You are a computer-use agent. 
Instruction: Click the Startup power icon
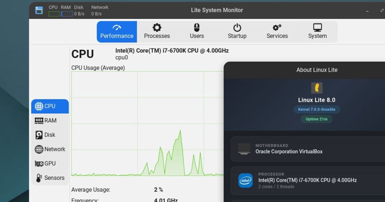point(237,27)
